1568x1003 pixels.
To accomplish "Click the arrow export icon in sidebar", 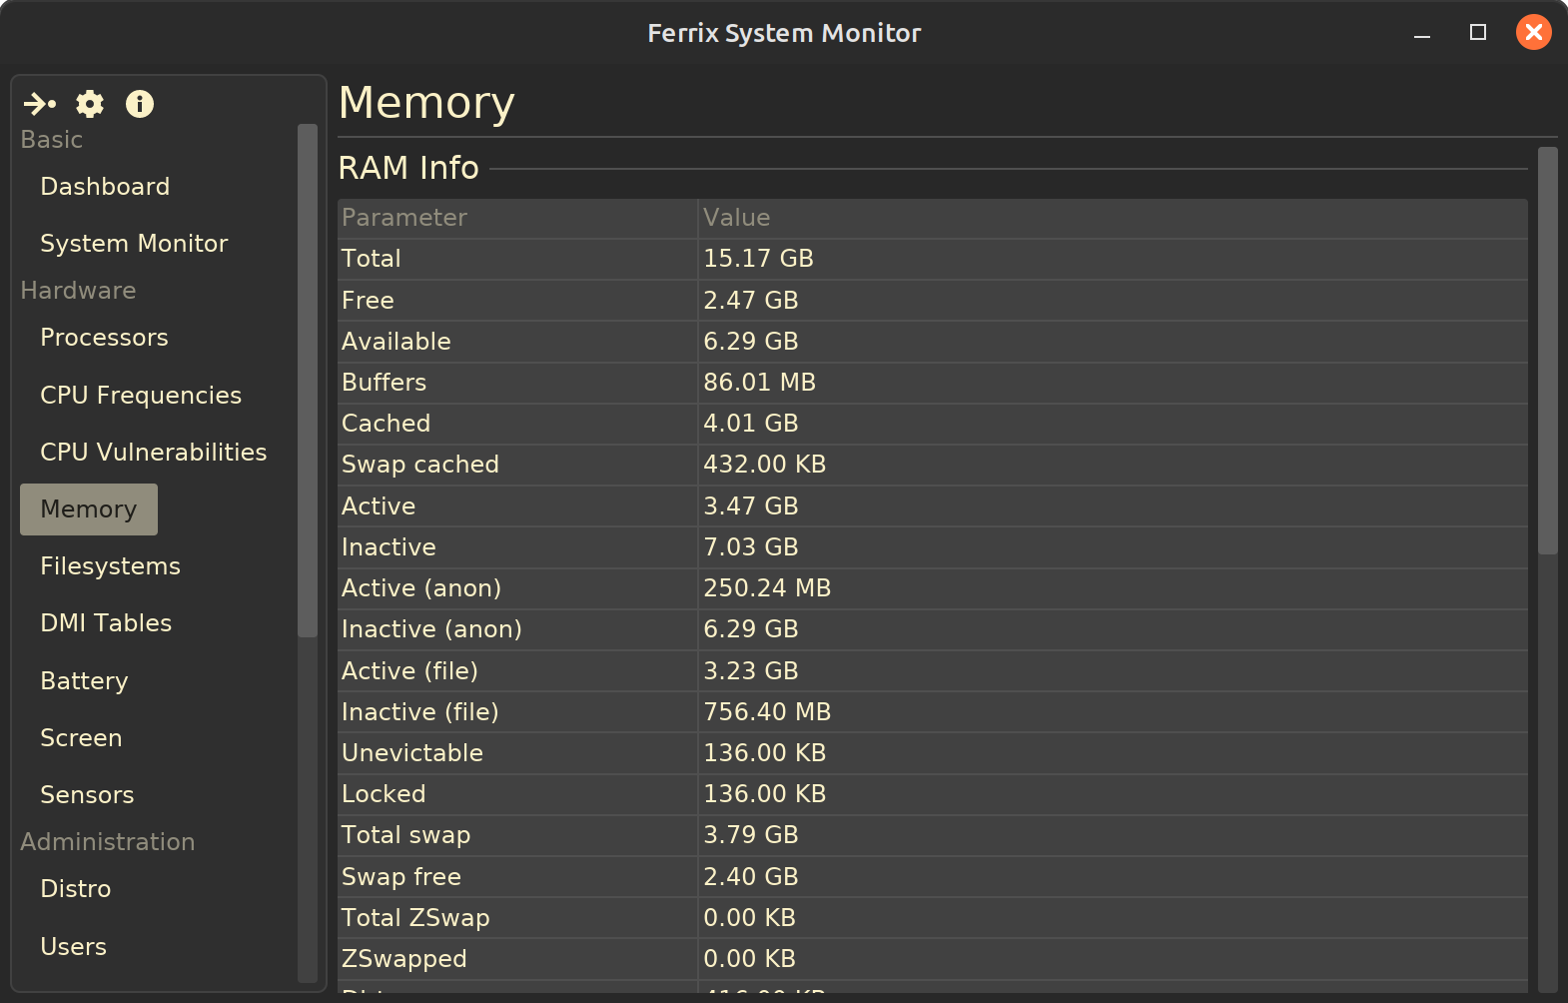I will [40, 104].
